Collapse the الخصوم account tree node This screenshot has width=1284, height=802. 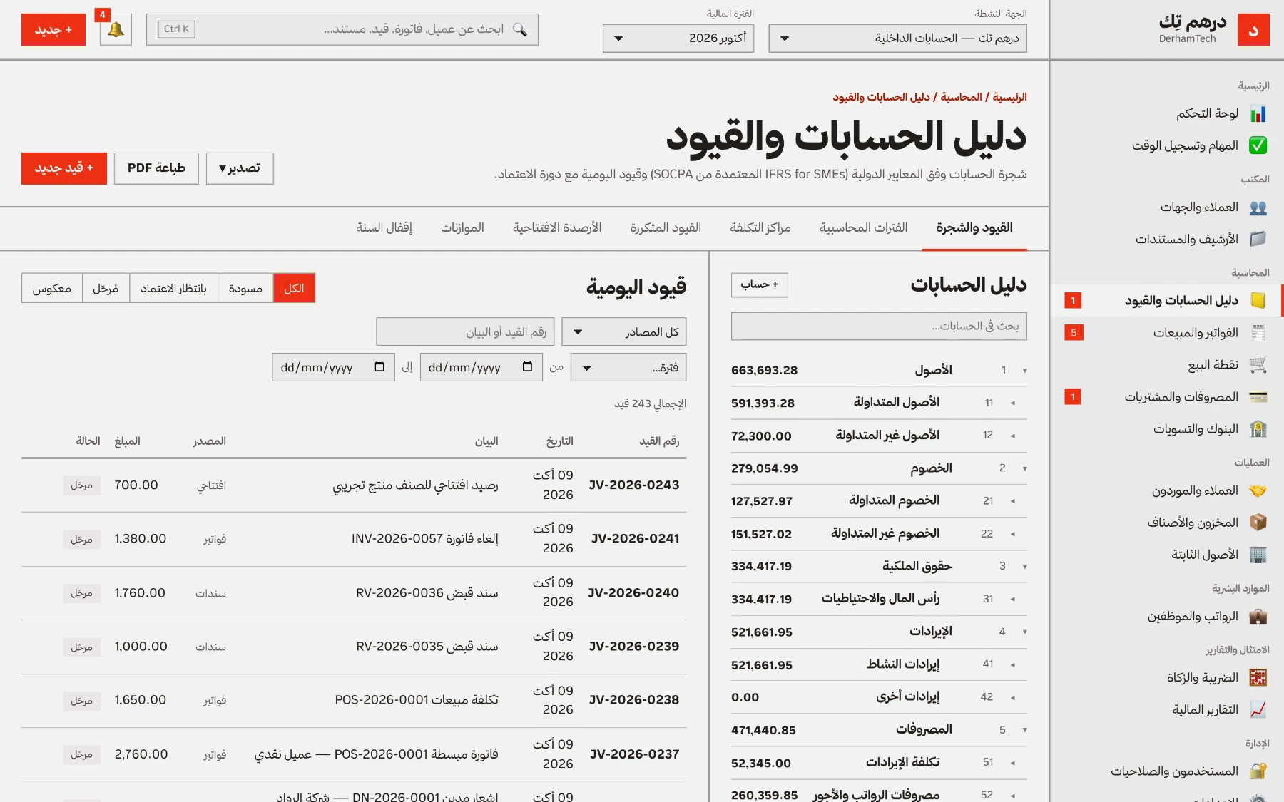[1025, 468]
